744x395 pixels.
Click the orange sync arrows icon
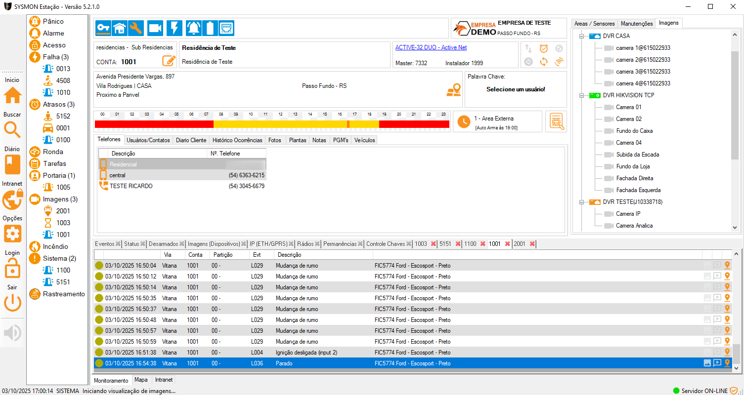pyautogui.click(x=544, y=62)
